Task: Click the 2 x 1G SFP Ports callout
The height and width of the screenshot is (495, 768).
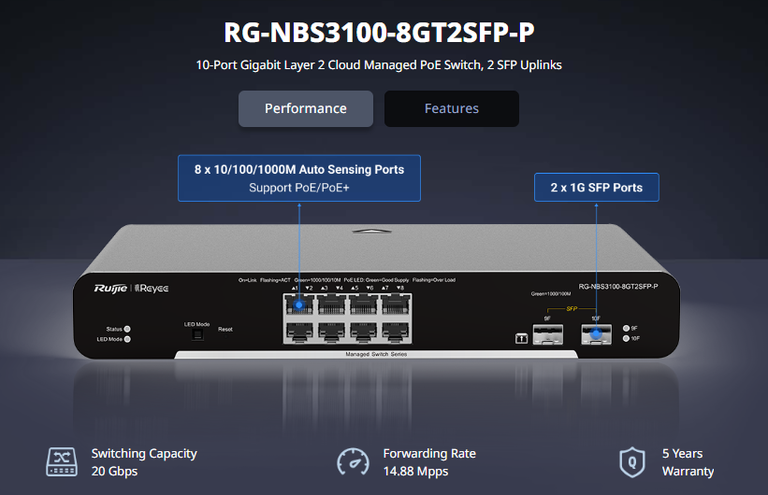Action: [597, 188]
